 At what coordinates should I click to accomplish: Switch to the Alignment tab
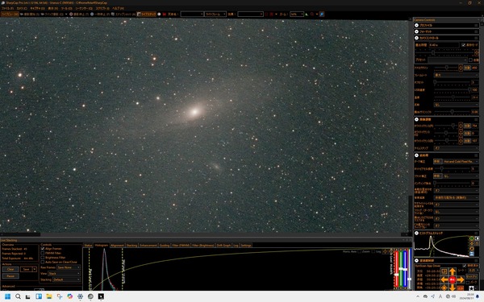(x=117, y=246)
